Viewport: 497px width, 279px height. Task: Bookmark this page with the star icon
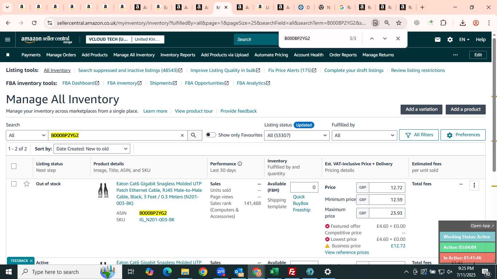pyautogui.click(x=399, y=23)
